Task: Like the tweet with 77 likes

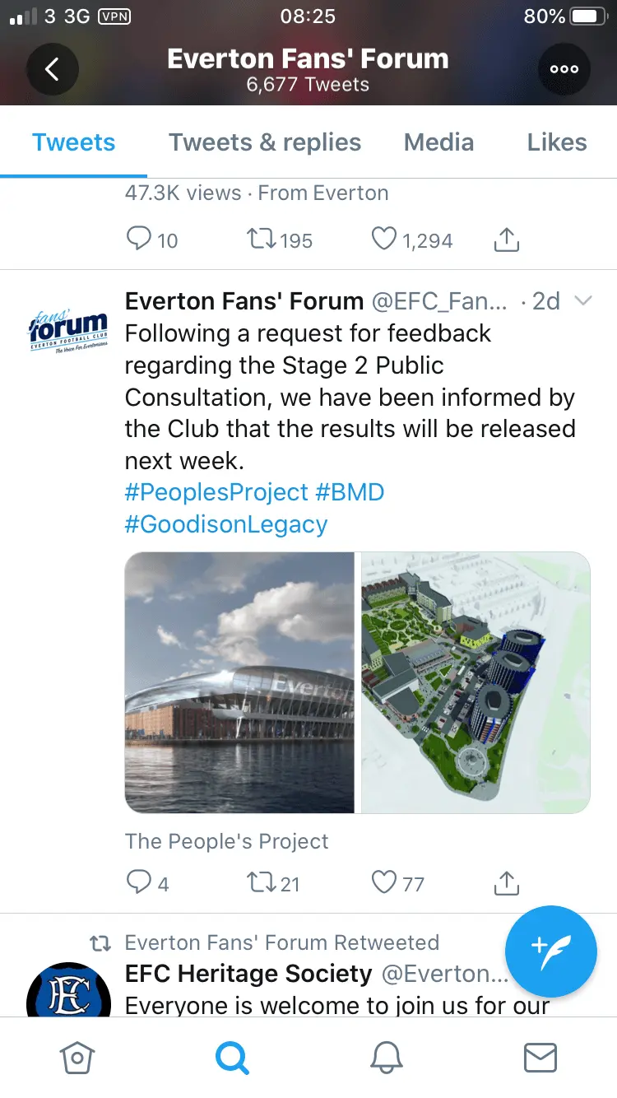Action: pos(384,883)
